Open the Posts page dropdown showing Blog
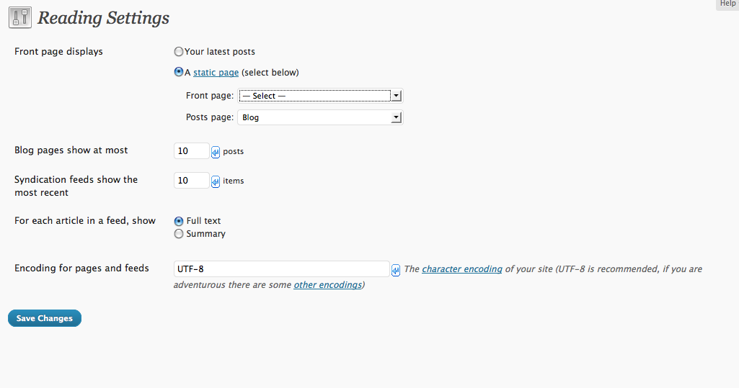 321,117
